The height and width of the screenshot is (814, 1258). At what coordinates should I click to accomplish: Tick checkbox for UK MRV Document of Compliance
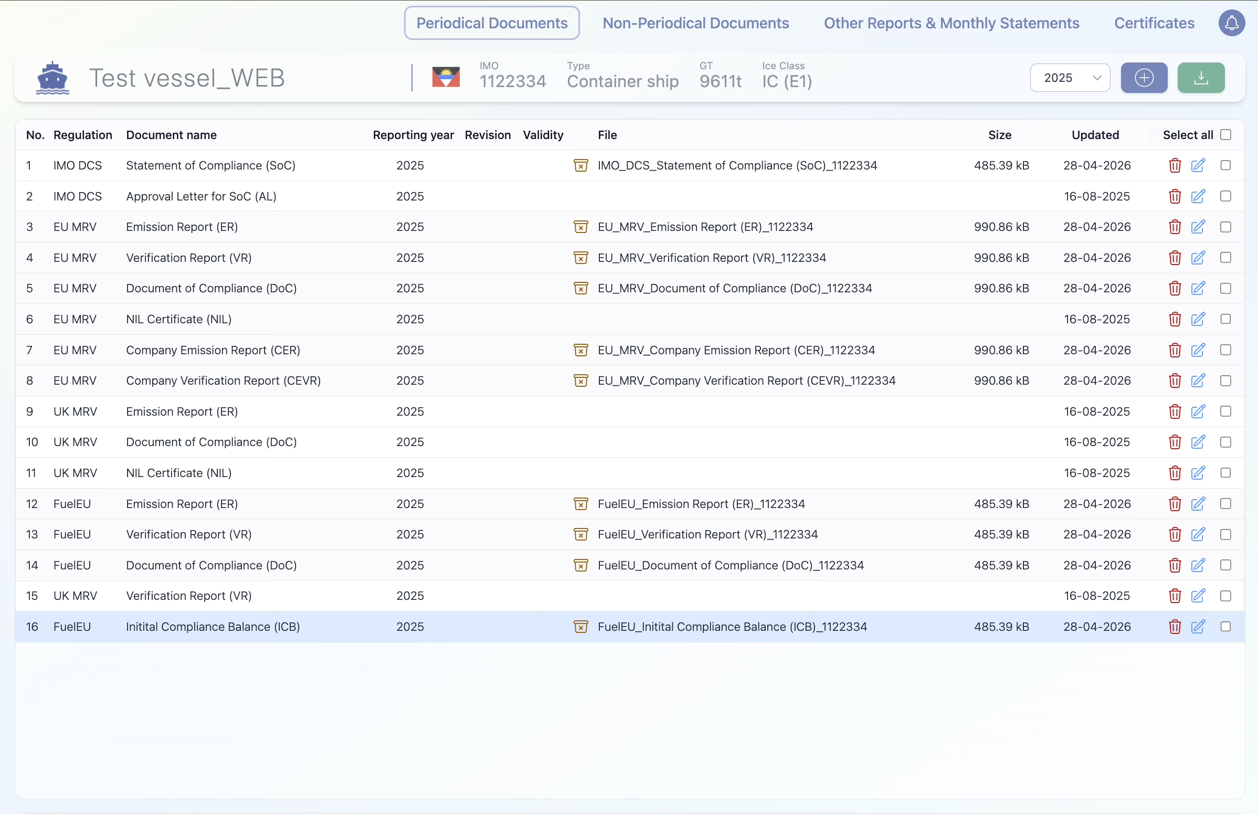click(x=1225, y=442)
